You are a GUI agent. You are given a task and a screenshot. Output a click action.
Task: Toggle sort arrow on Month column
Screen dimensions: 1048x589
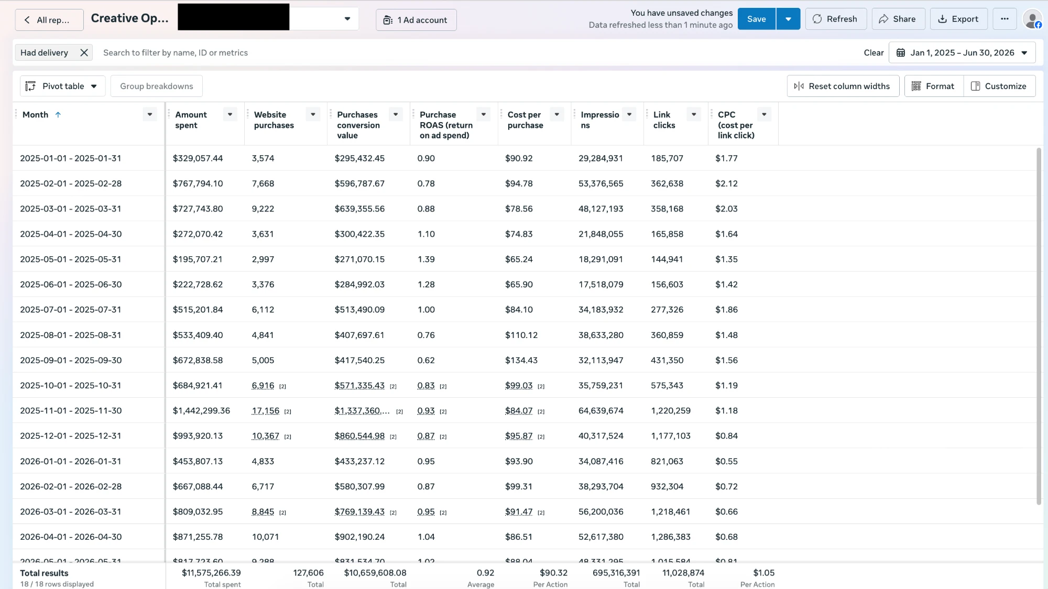click(x=58, y=114)
